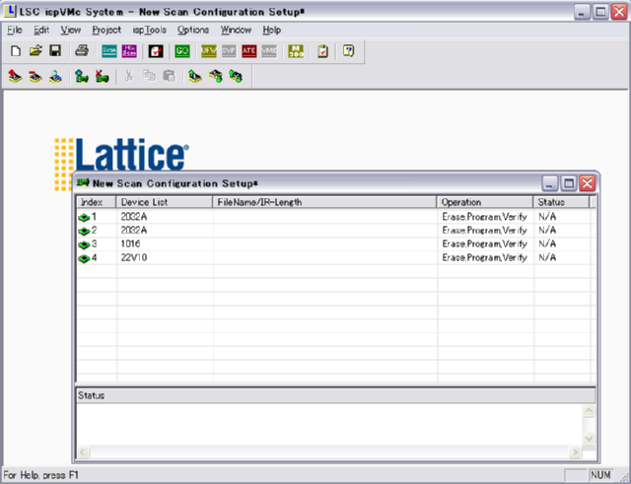
Task: Click the add device chain icon
Action: click(82, 76)
